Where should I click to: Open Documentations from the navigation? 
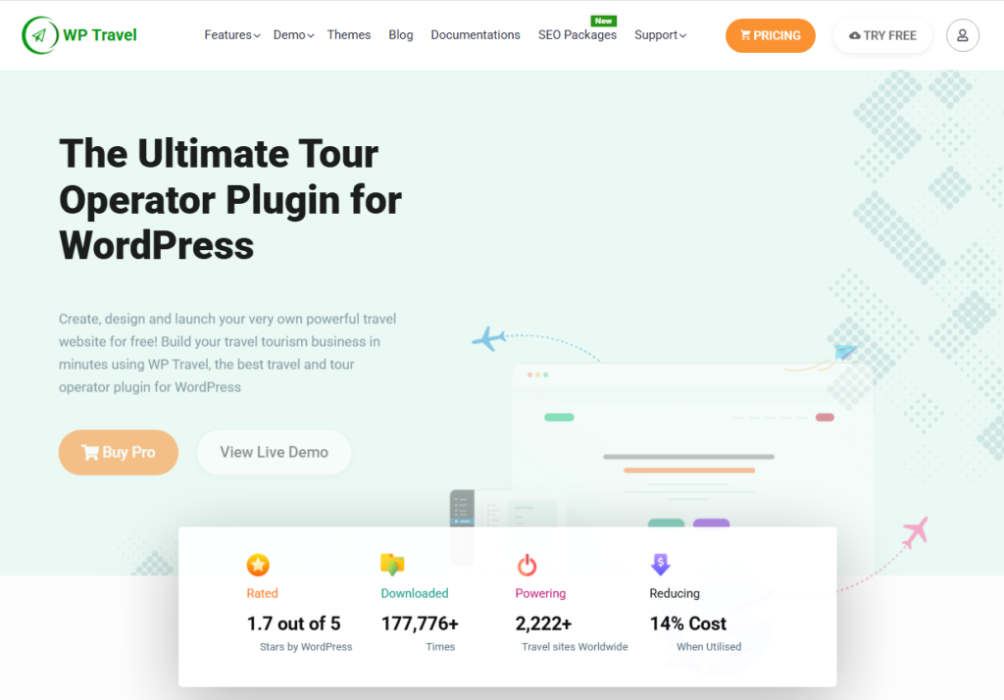476,35
